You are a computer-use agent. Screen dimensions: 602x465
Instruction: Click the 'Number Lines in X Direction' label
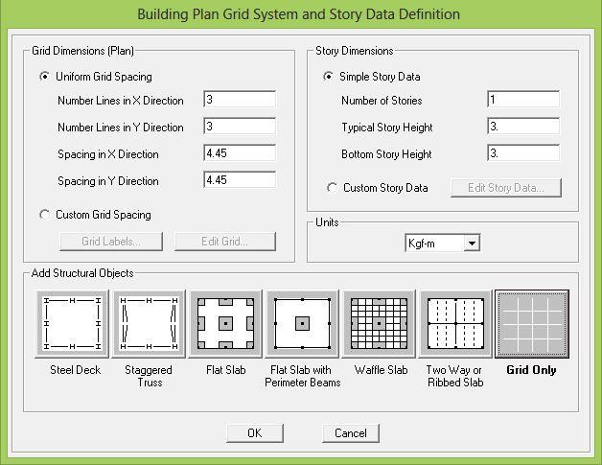pos(121,101)
